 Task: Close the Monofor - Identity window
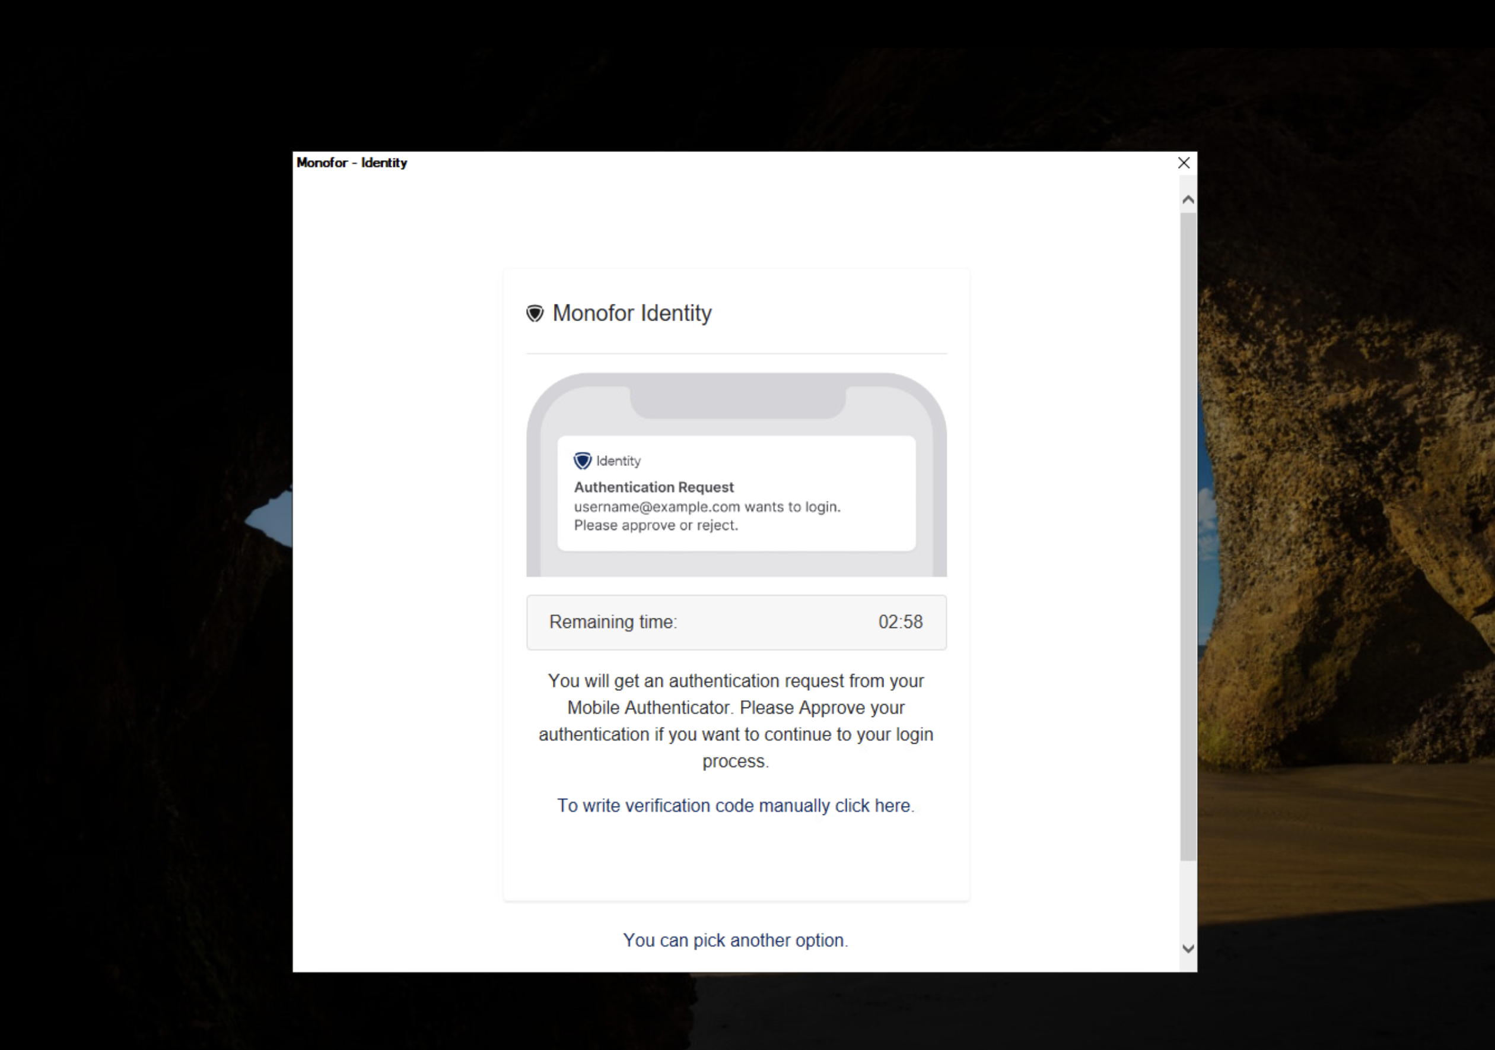coord(1184,163)
